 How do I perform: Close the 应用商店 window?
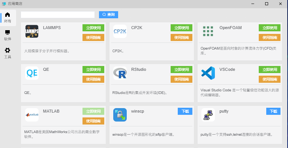click(x=280, y=4)
